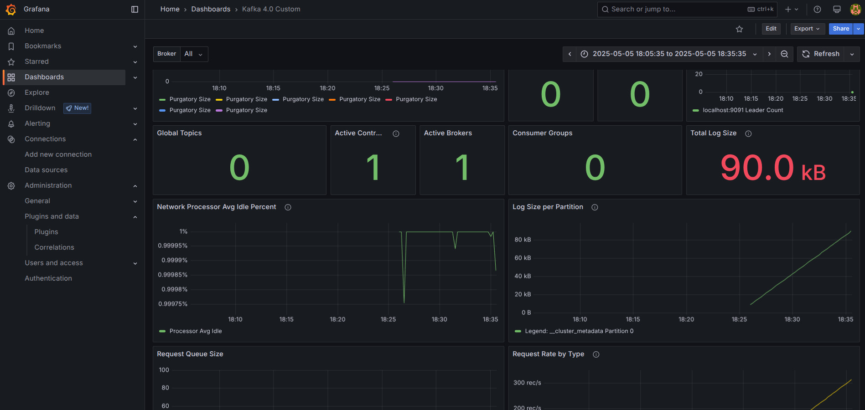865x410 pixels.
Task: Zoom out the time range
Action: pyautogui.click(x=784, y=54)
